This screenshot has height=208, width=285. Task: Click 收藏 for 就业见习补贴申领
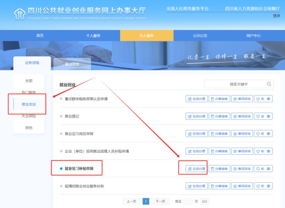coord(263,169)
